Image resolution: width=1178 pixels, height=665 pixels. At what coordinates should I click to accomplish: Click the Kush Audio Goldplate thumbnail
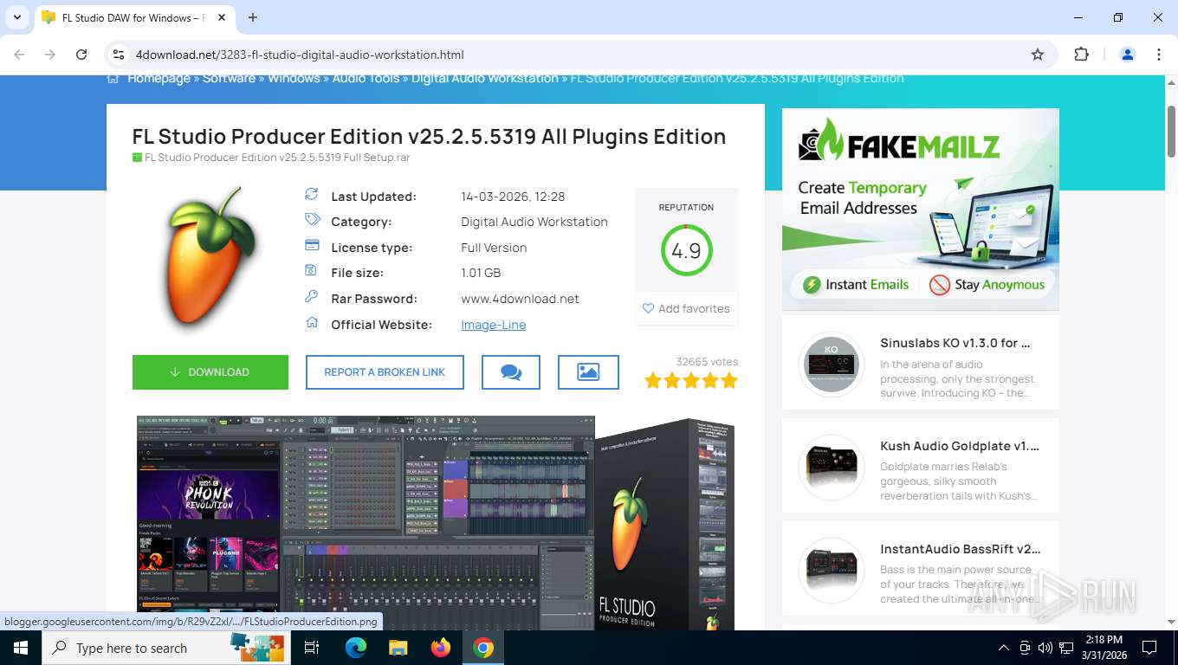832,468
